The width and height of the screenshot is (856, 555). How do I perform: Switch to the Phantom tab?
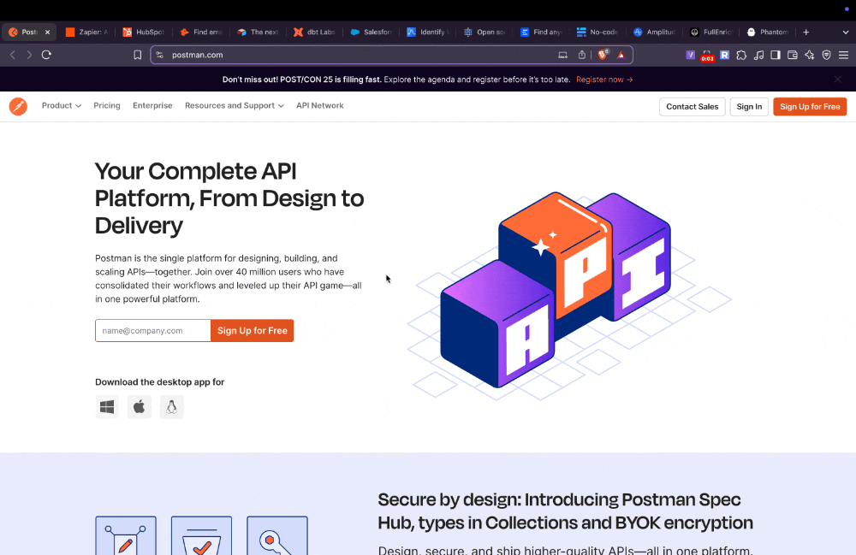[768, 32]
